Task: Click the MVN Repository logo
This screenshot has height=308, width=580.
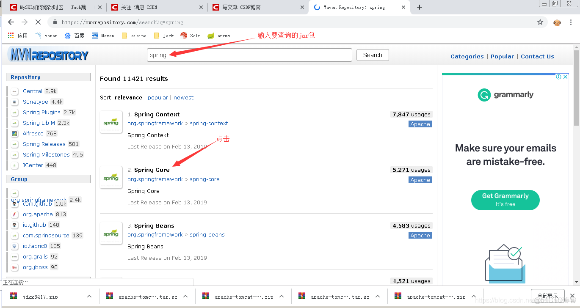Action: [x=48, y=55]
